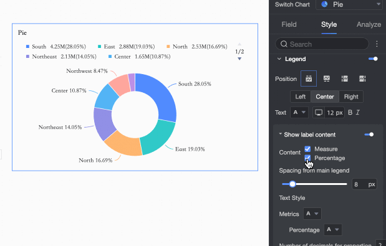The image size is (386, 246).
Task: Open the Metrics text style dropdown
Action: (312, 214)
